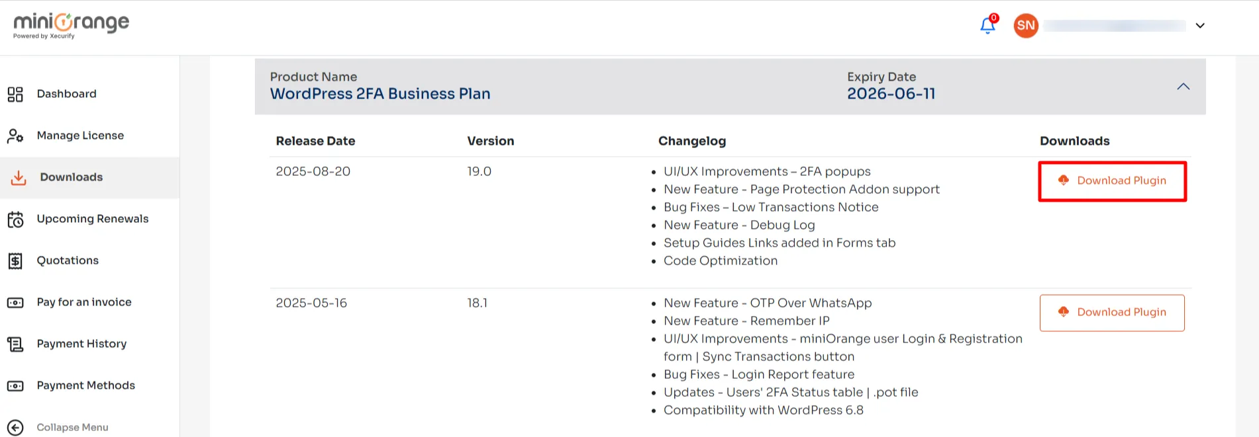Screen dimensions: 1259x437
Task: Click the Collapse Menu arrow icon
Action: pos(15,428)
